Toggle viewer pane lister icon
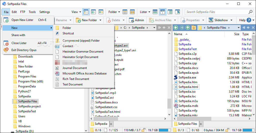Image resolution: width=256 pixels, height=133 pixels. click(x=177, y=12)
